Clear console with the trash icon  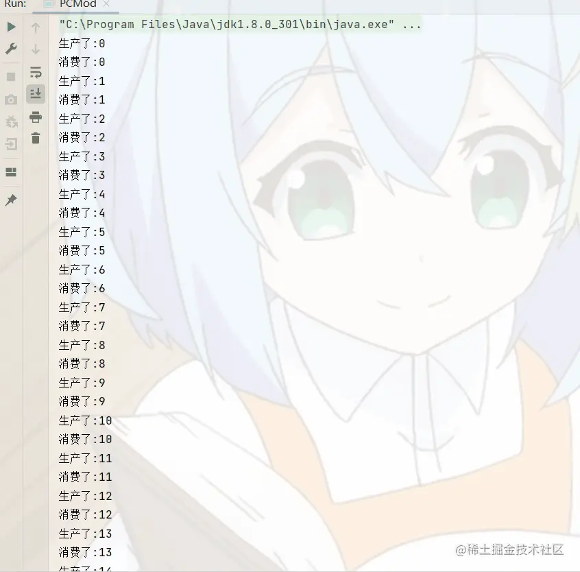pos(36,138)
